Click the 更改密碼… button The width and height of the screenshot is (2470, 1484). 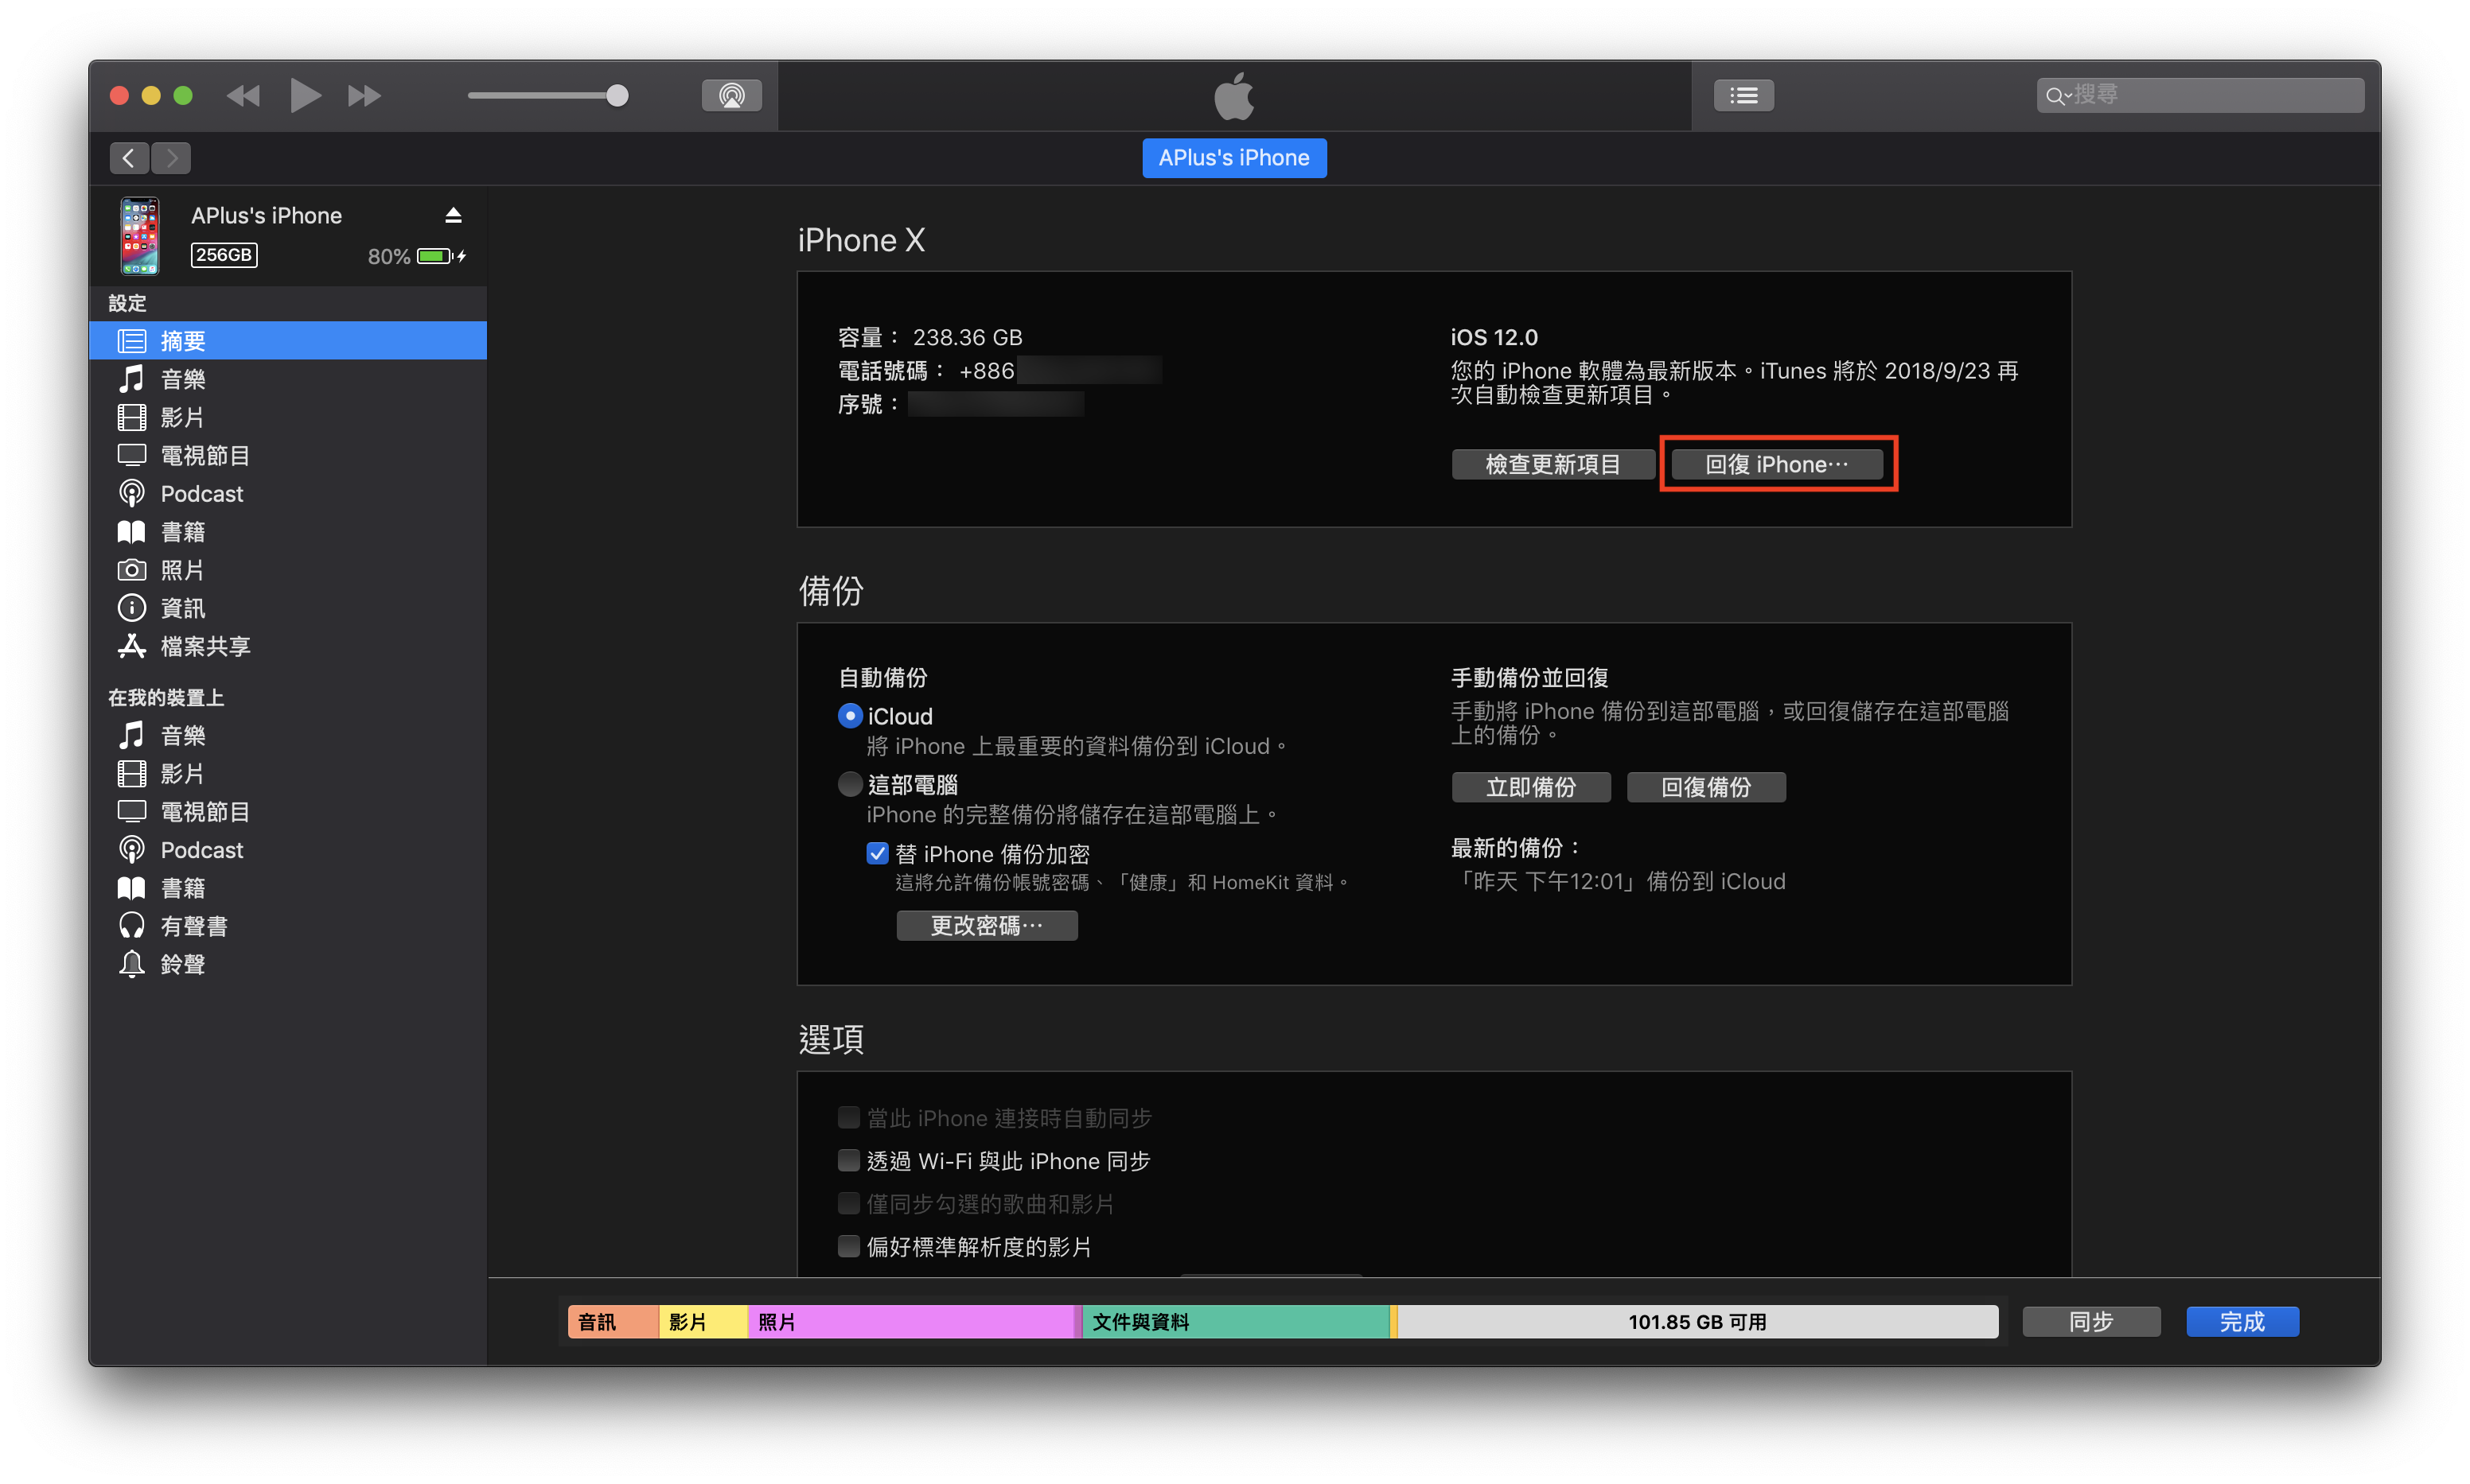[x=987, y=926]
